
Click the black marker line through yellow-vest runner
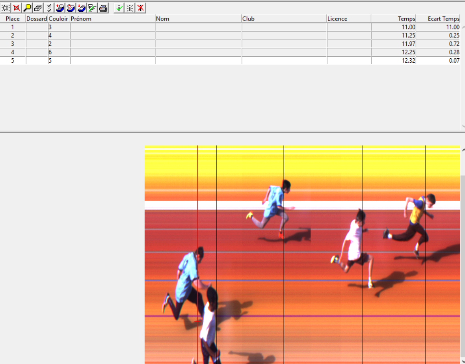click(x=425, y=254)
